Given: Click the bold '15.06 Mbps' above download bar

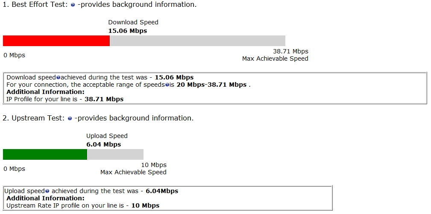Looking at the screenshot, I should click(x=127, y=31).
